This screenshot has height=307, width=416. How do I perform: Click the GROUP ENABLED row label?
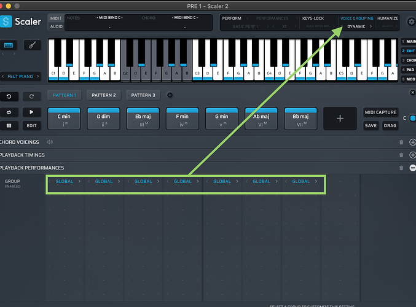(12, 183)
